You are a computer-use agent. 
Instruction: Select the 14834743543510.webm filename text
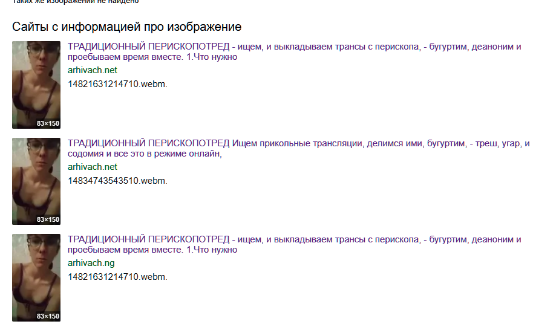(x=117, y=181)
